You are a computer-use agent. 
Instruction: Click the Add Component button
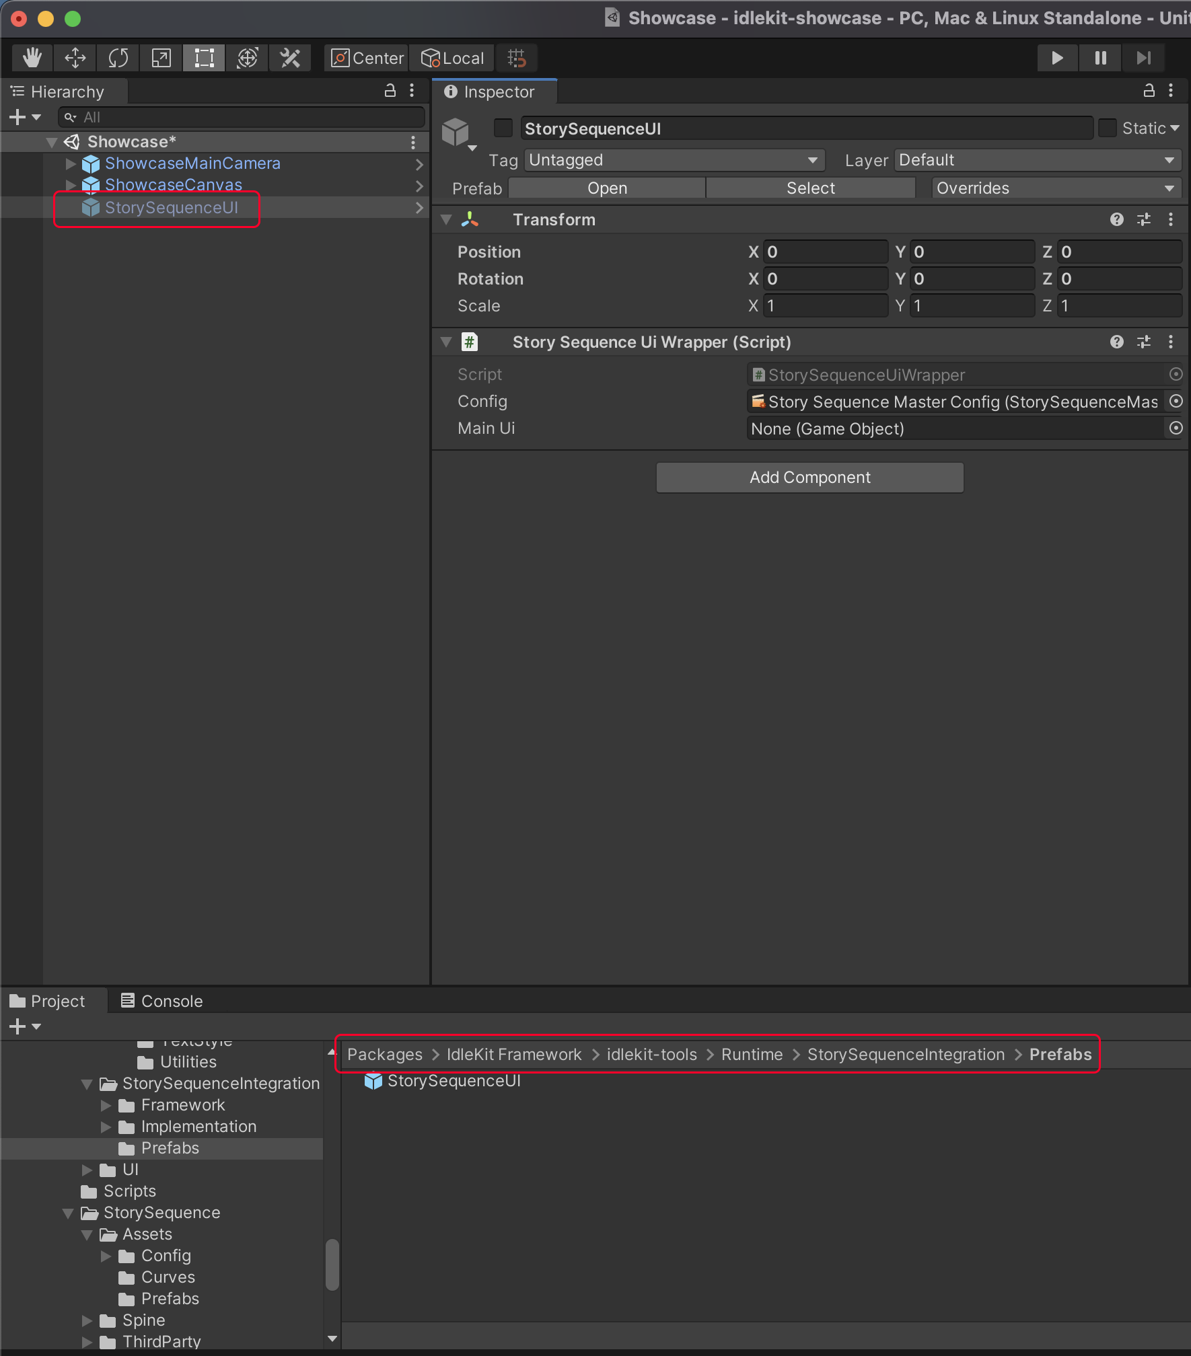(x=809, y=478)
